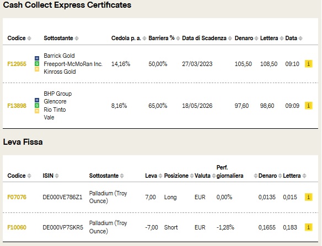Select ISIN DE000VE786Z1 cell
This screenshot has width=322, height=246.
(62, 197)
